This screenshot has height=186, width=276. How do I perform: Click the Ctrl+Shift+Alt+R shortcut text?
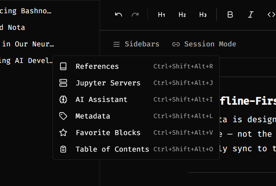[183, 66]
